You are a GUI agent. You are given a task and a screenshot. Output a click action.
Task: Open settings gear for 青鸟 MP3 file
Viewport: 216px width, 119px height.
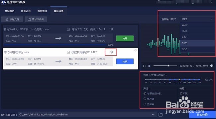pyautogui.click(x=111, y=29)
